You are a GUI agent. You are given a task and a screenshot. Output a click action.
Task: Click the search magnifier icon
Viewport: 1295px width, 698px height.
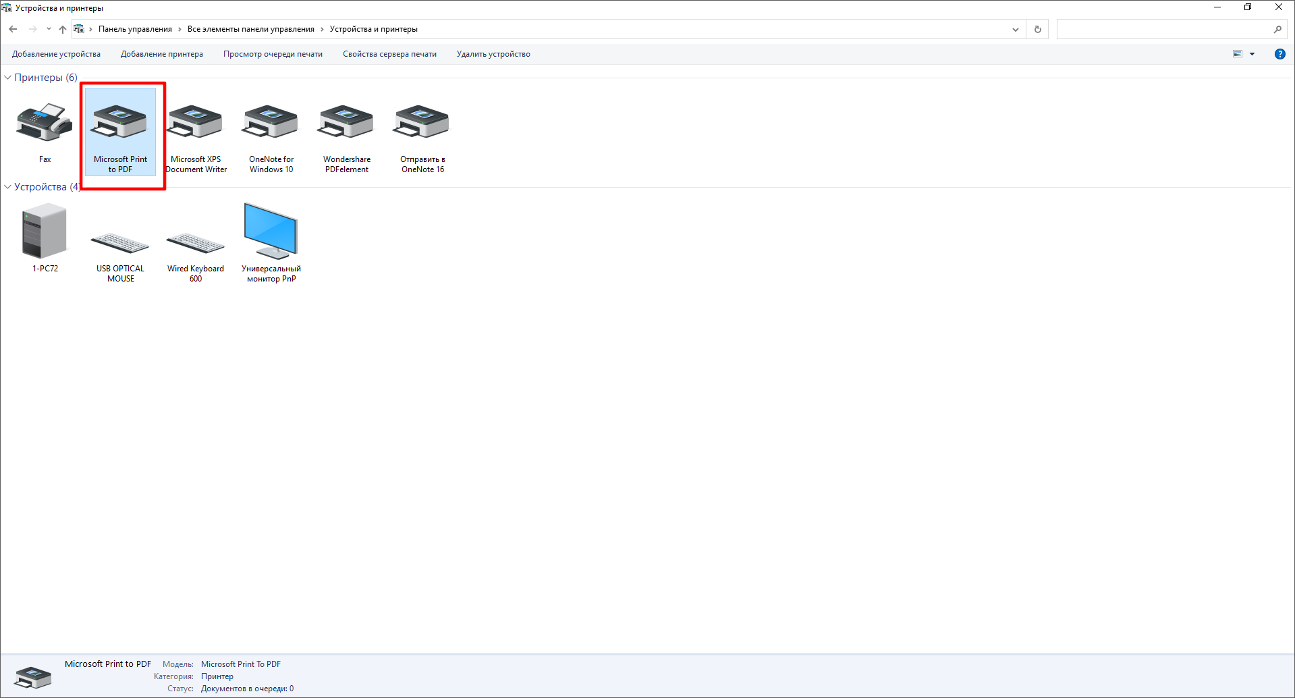click(1277, 29)
